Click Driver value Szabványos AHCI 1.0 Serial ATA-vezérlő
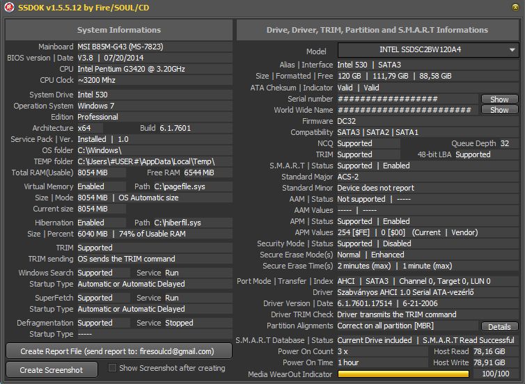This screenshot has width=525, height=384. pos(405,292)
